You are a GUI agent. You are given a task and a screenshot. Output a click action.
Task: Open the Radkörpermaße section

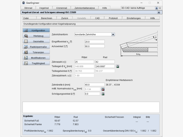click(x=36, y=47)
